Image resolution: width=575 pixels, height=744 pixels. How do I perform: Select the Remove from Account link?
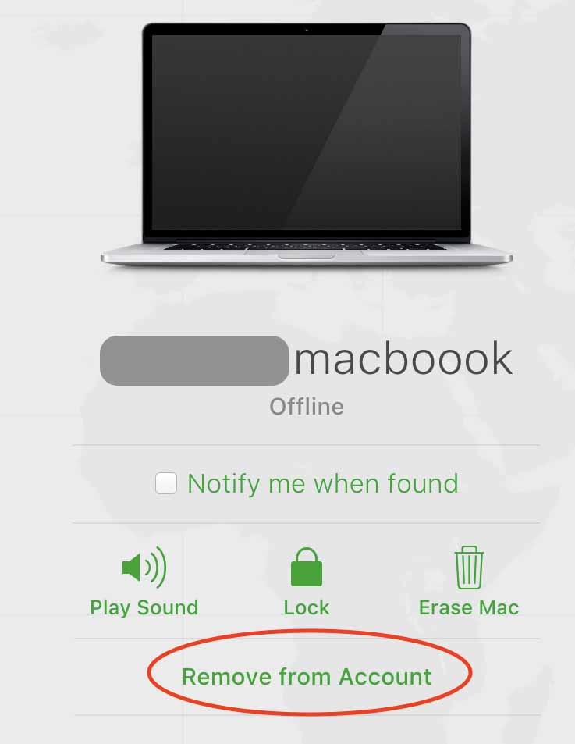pyautogui.click(x=307, y=676)
